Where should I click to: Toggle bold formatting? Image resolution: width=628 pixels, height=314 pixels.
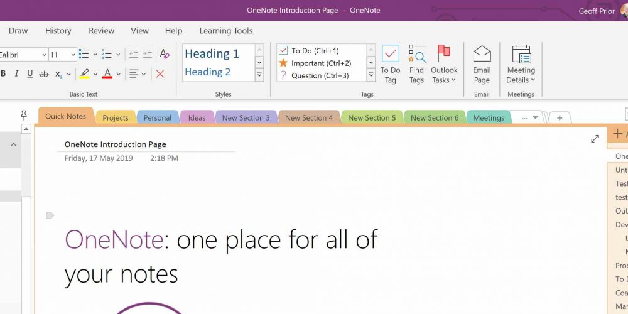click(x=4, y=73)
